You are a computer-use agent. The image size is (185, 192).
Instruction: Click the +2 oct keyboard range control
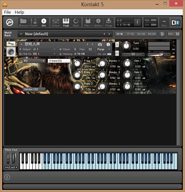(11, 167)
